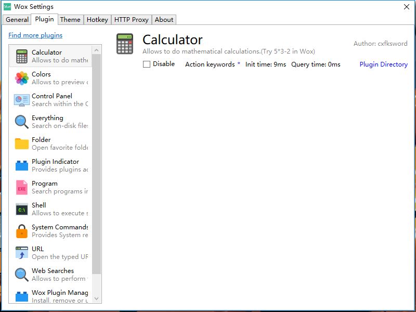Viewport: 416px width, 312px height.
Task: Click the Web Searches magnifier icon
Action: point(22,275)
